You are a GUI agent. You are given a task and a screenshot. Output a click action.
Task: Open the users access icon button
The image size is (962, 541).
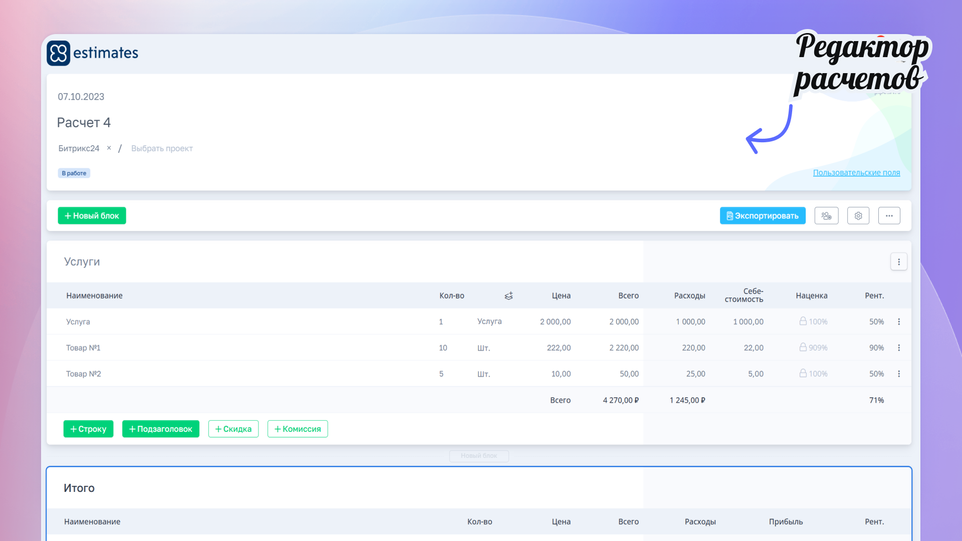tap(826, 216)
